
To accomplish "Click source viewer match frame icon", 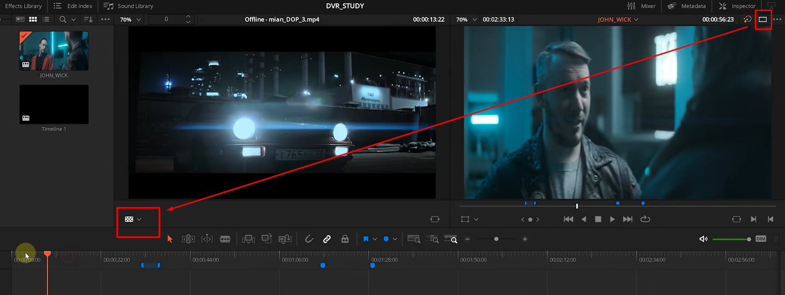I will click(x=435, y=219).
